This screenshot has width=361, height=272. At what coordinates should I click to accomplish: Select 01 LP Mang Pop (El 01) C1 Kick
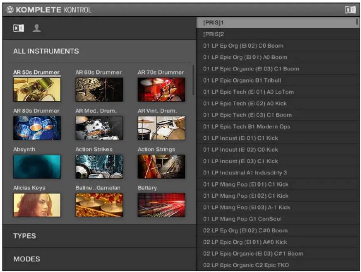tap(278, 184)
